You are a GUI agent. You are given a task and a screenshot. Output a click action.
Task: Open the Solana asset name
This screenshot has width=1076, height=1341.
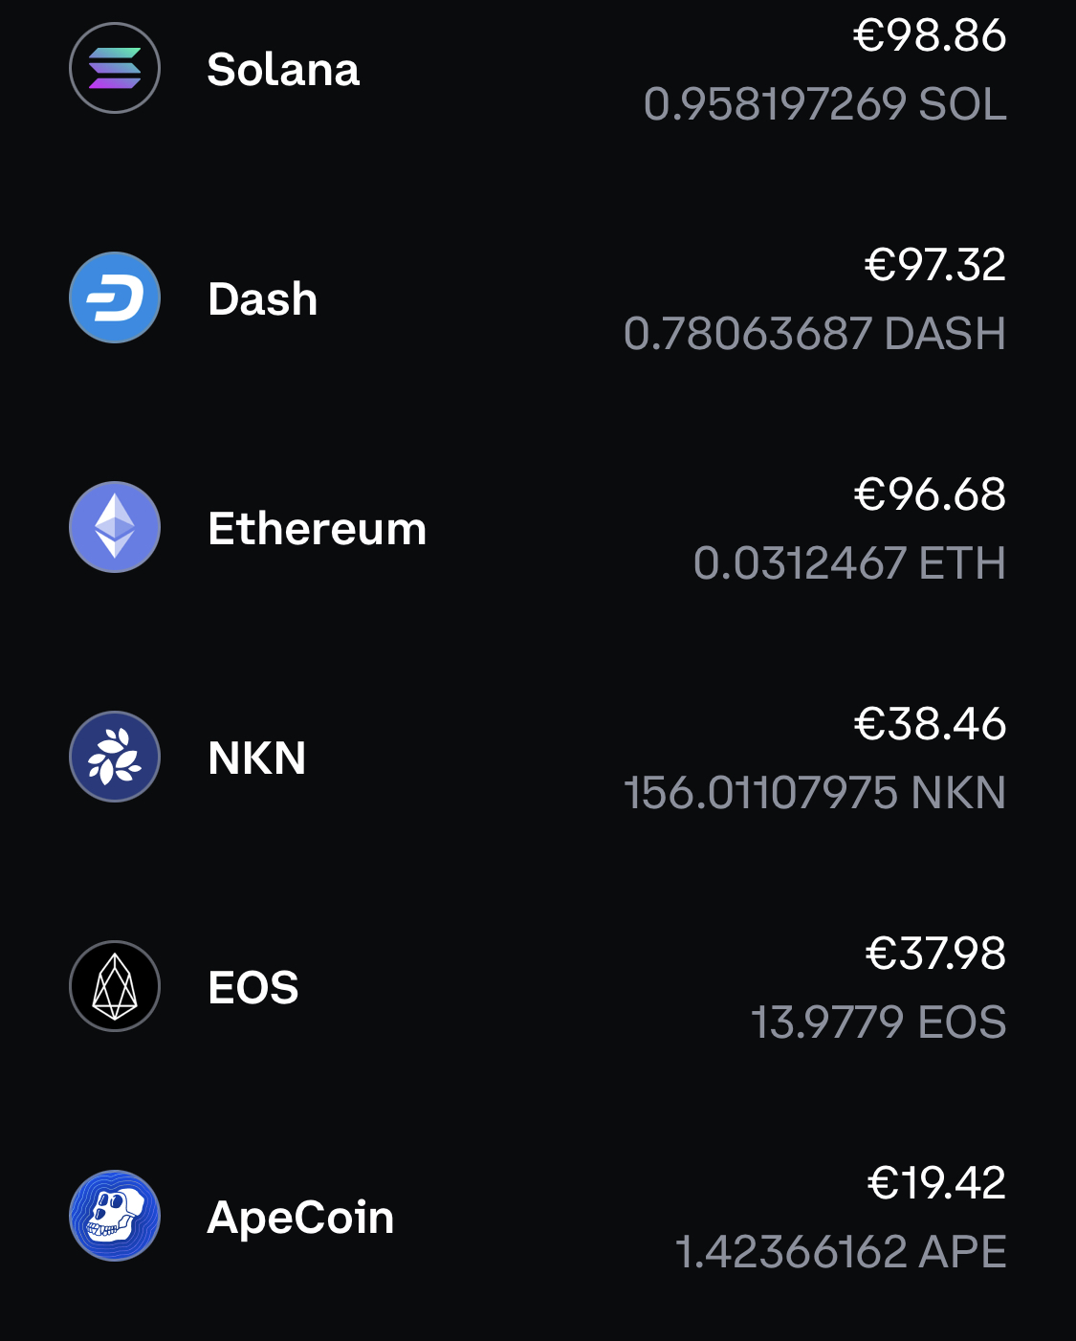click(x=283, y=70)
